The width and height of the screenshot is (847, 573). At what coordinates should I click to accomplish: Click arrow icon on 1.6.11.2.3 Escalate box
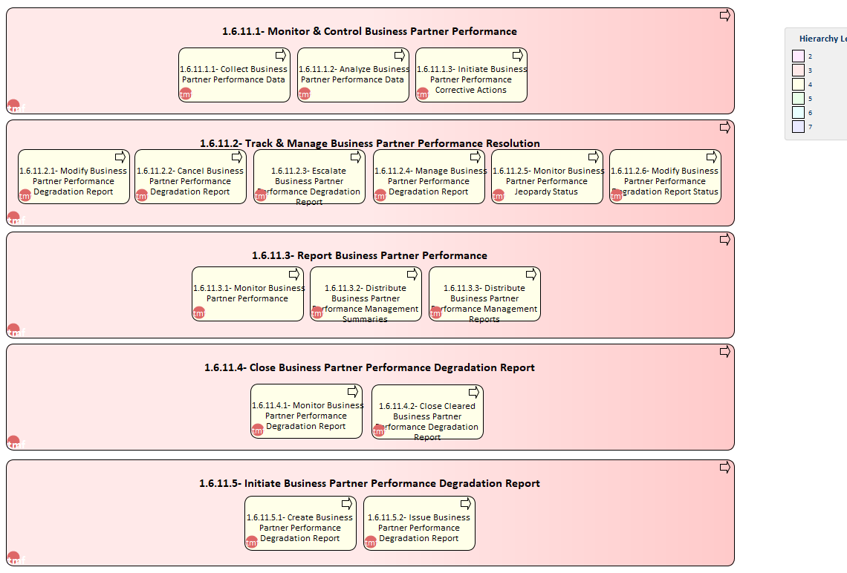(356, 157)
